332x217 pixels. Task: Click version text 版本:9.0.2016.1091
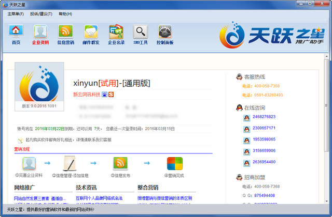39,106
